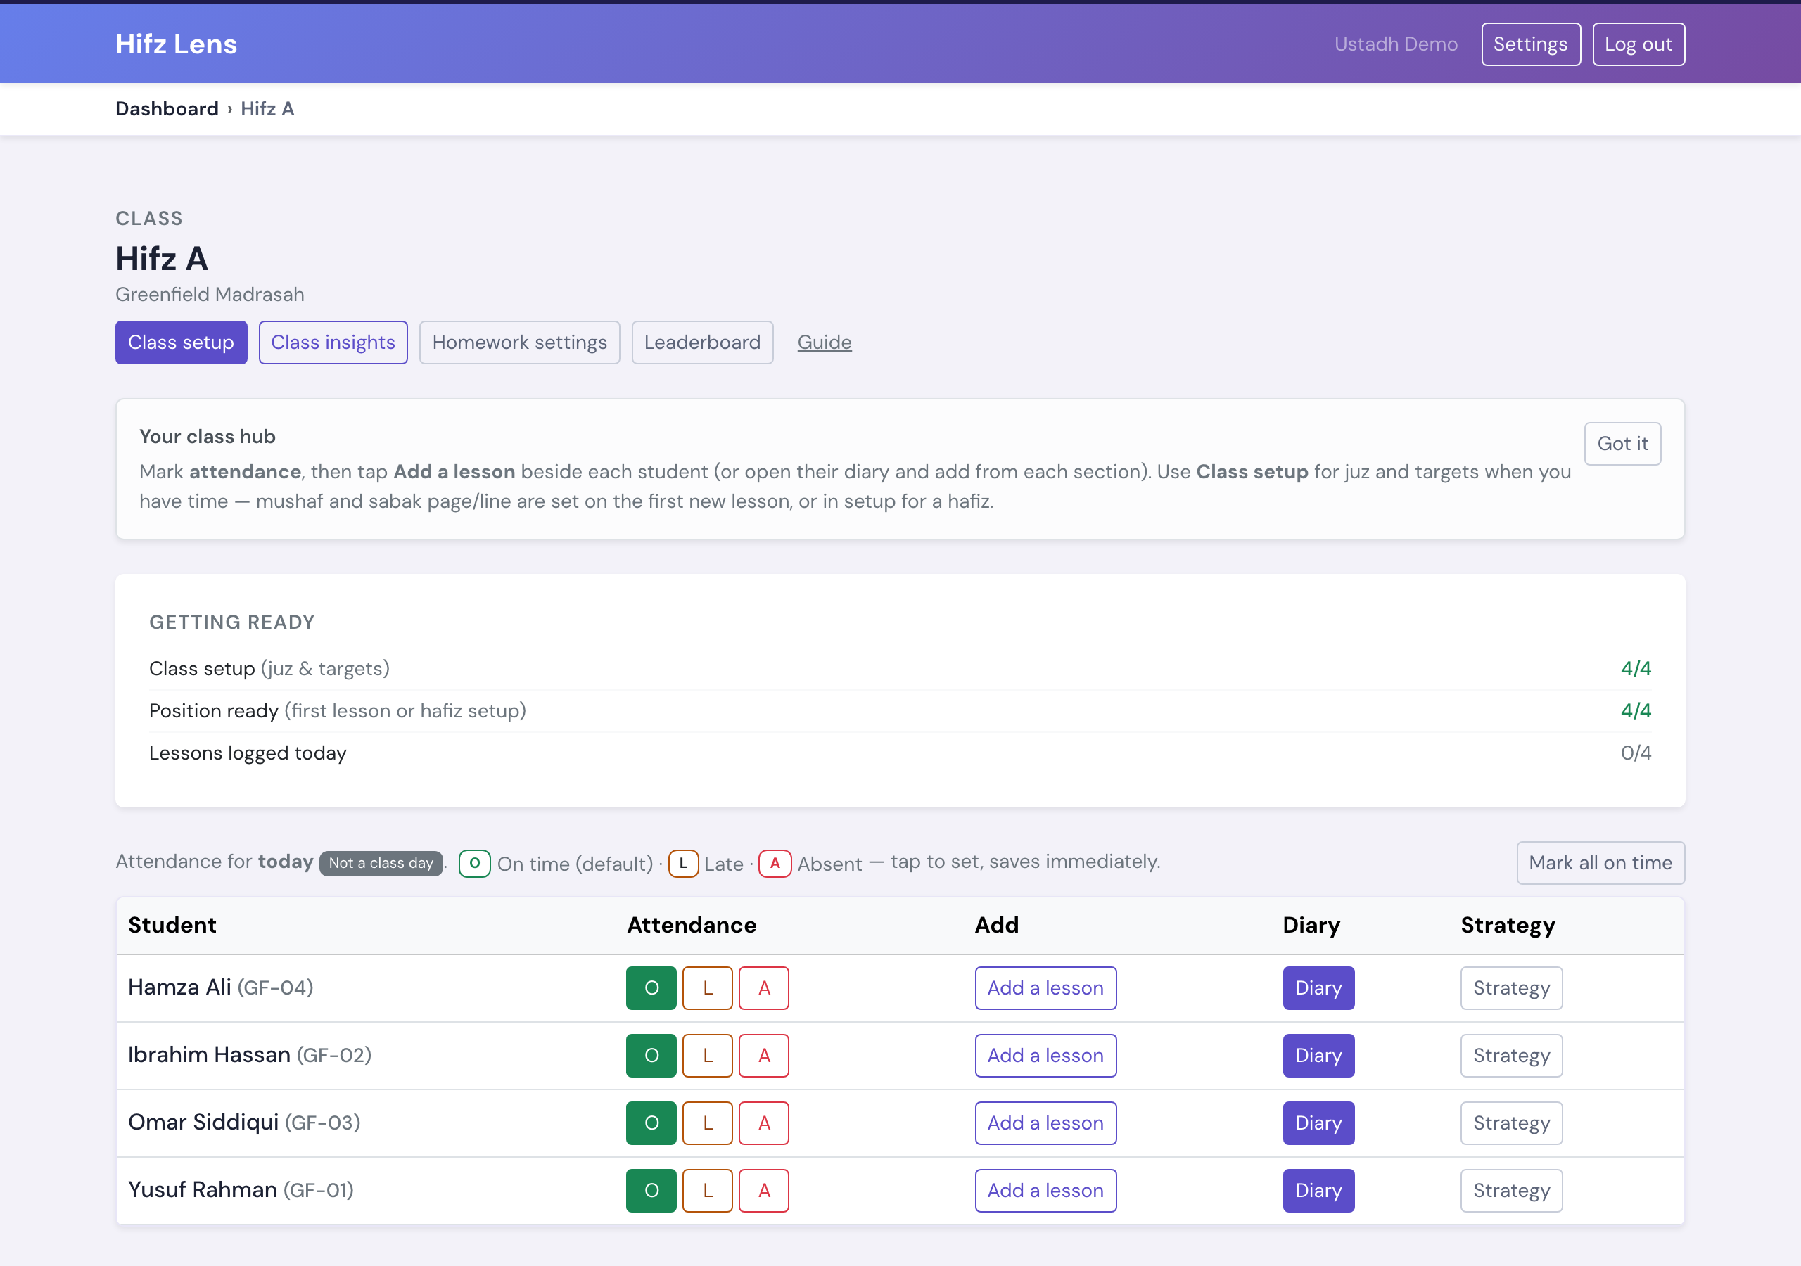1801x1266 pixels.
Task: Click student name Omar Siddiqui (GF-03)
Action: 244,1123
